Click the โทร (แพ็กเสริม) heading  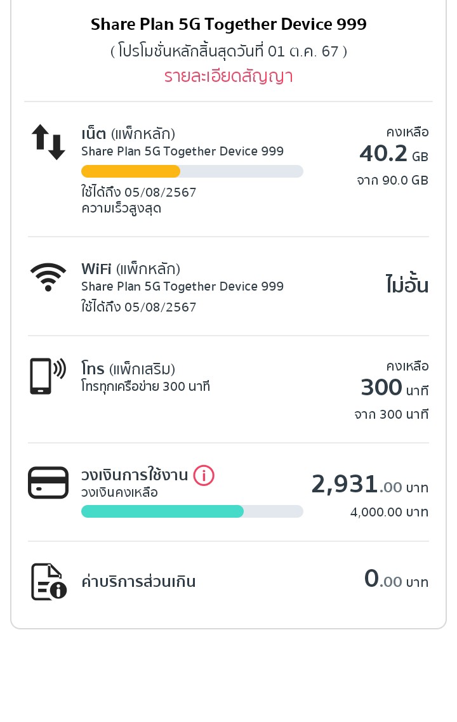(128, 369)
